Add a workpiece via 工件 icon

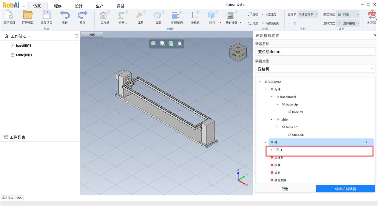coord(158,15)
